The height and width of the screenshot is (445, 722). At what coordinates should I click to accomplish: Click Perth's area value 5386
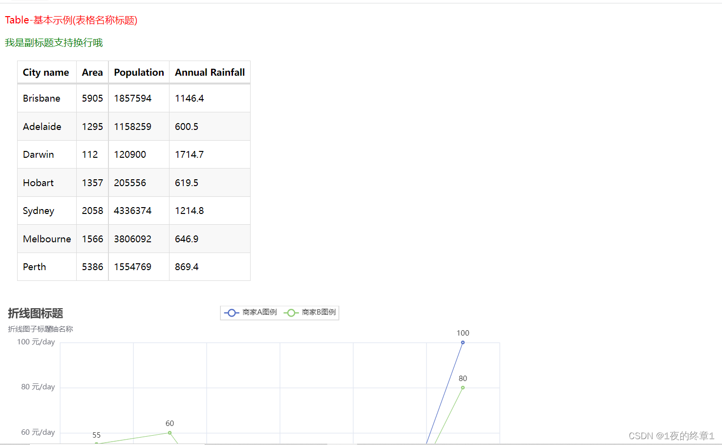(92, 267)
